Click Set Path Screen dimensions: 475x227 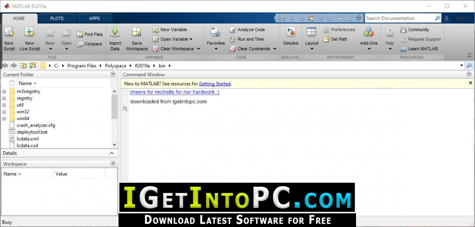point(335,39)
